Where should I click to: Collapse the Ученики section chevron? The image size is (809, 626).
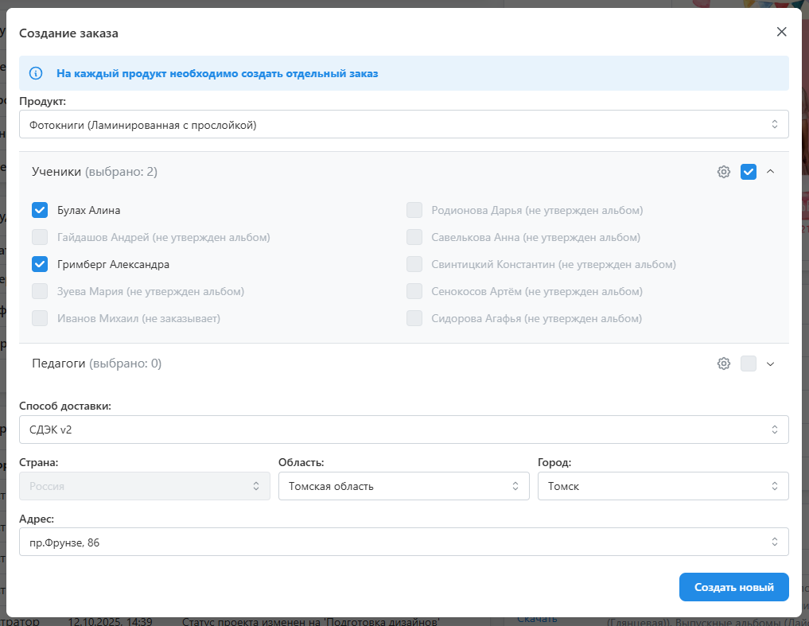(x=770, y=172)
